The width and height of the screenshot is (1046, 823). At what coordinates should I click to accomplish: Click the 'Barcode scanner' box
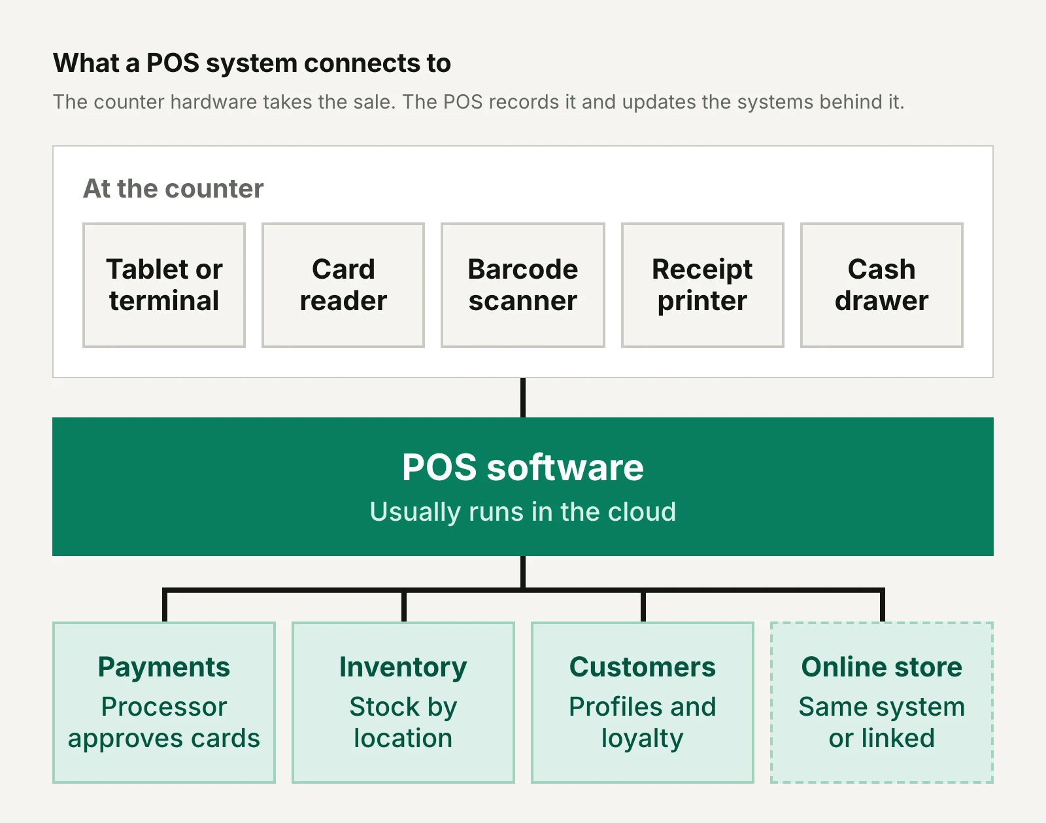click(523, 285)
